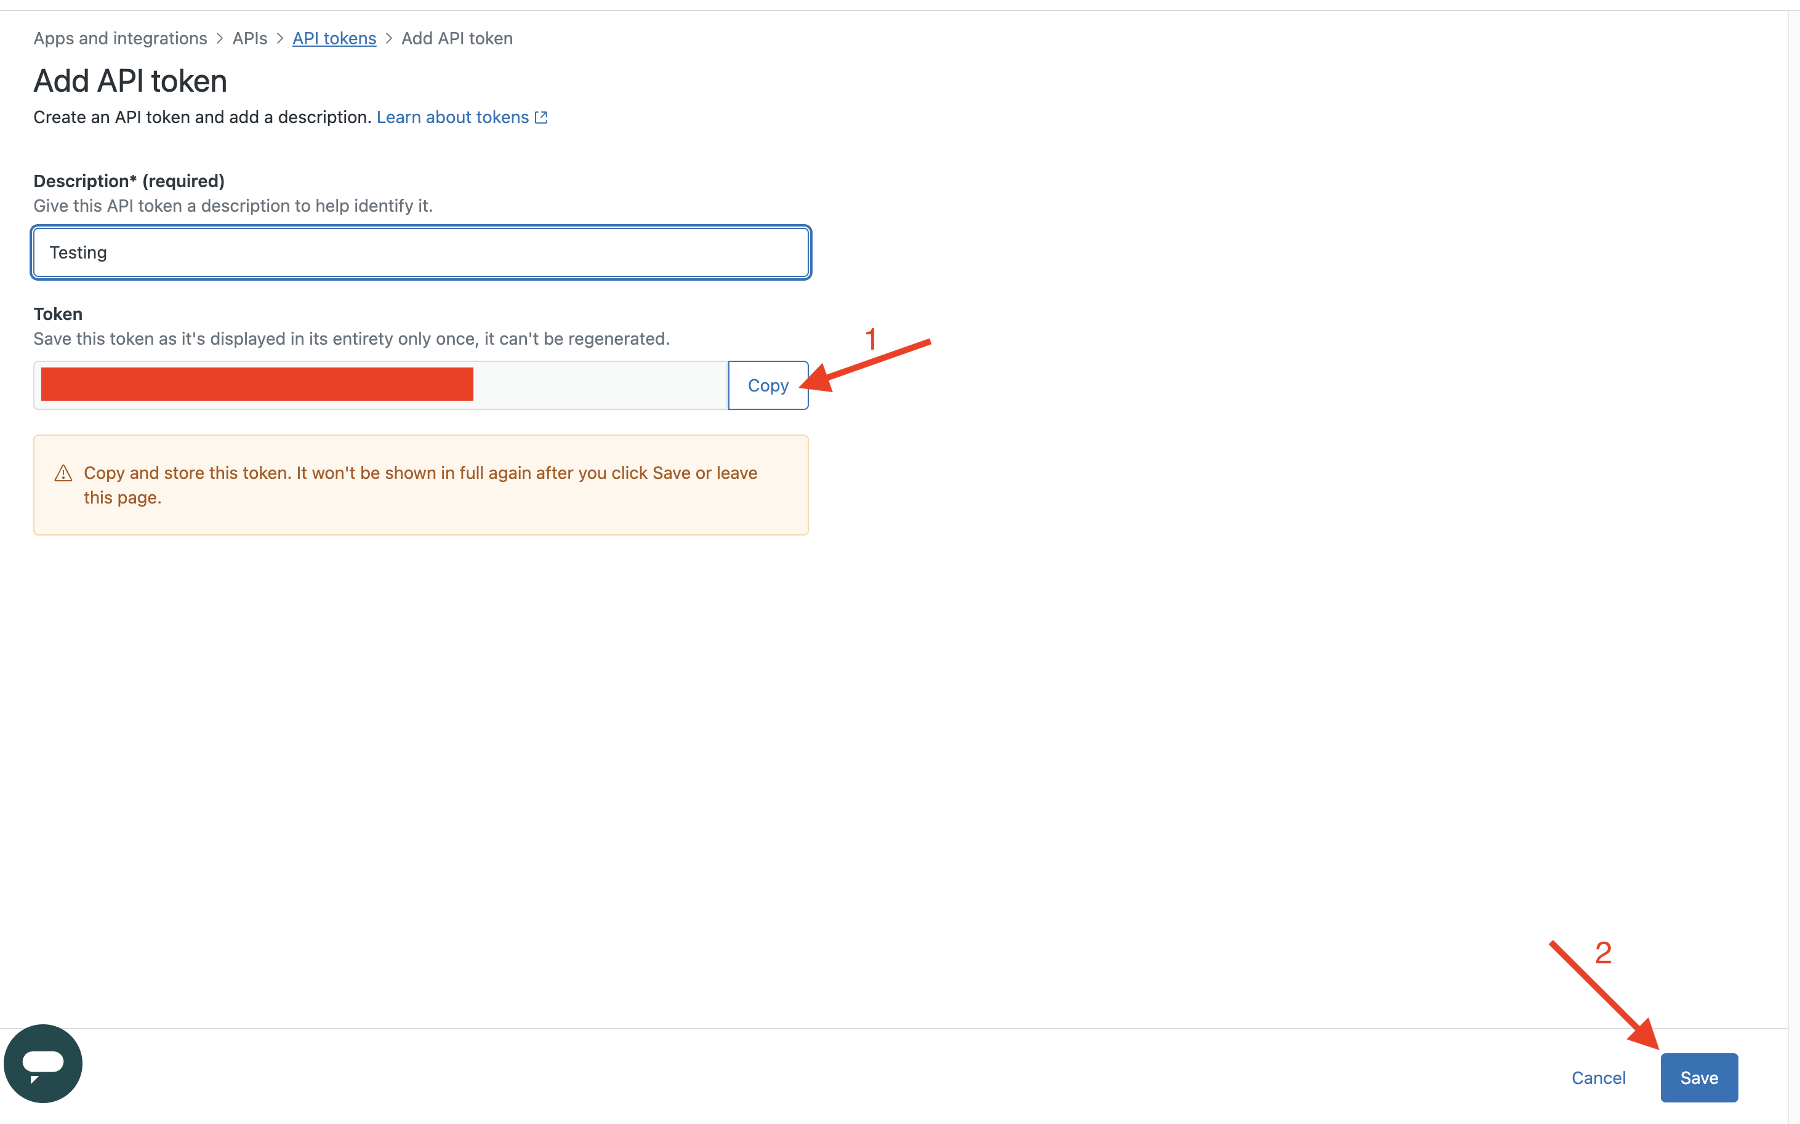Click the breadcrumb separator chevron after APIs
Image resolution: width=1800 pixels, height=1124 pixels.
tap(279, 38)
